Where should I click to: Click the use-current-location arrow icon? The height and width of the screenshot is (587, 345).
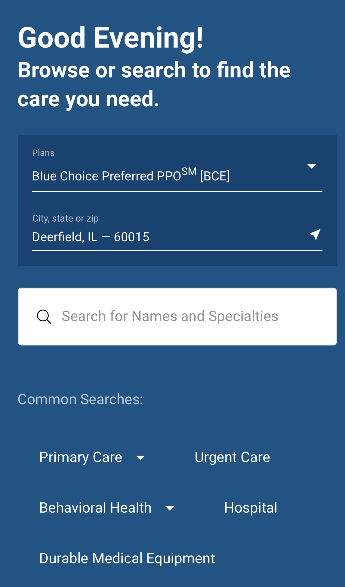(x=315, y=234)
